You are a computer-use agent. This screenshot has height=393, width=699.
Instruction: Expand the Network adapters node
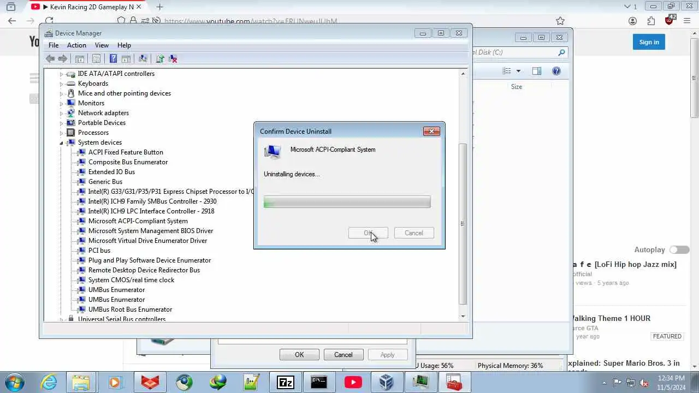click(x=62, y=113)
